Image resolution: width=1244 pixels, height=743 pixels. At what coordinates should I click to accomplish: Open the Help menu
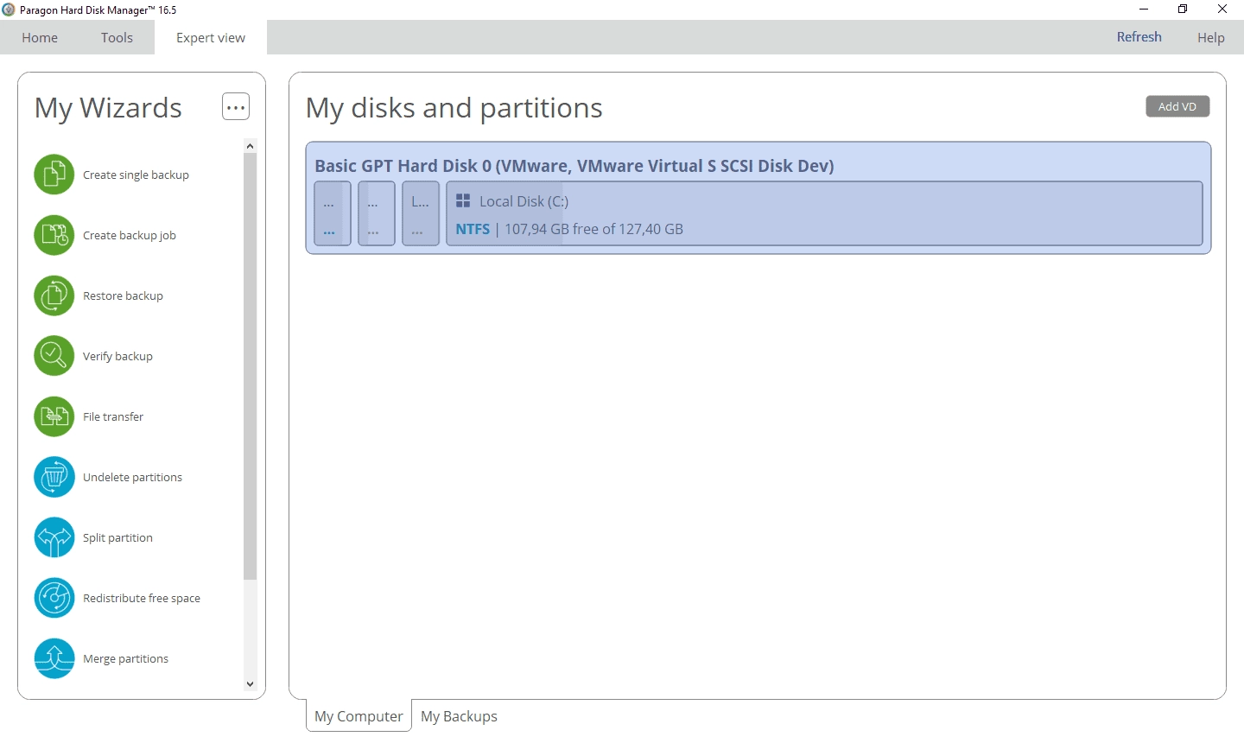(1210, 37)
